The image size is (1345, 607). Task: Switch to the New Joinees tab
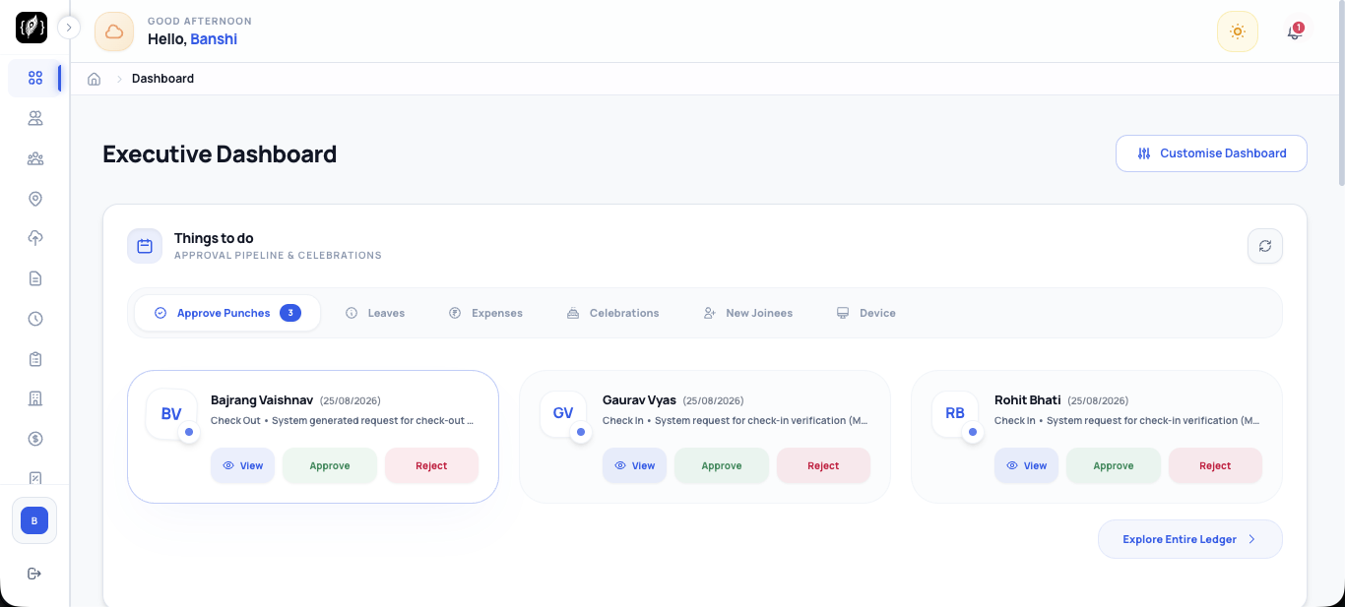748,313
